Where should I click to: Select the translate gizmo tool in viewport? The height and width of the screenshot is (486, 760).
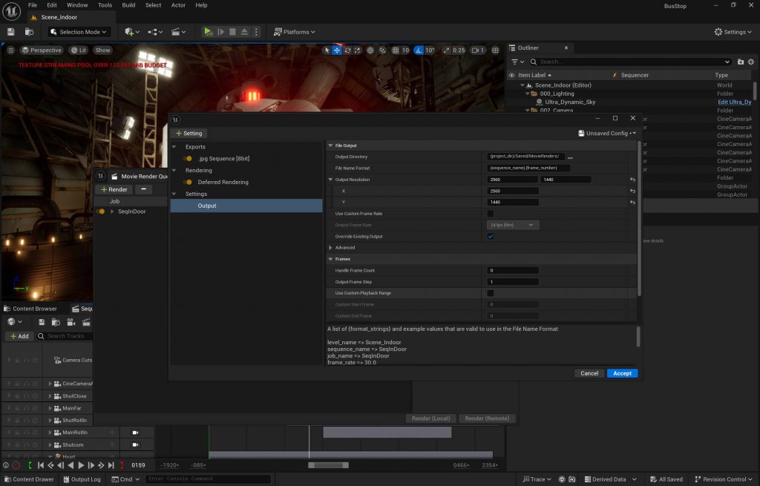click(x=337, y=50)
